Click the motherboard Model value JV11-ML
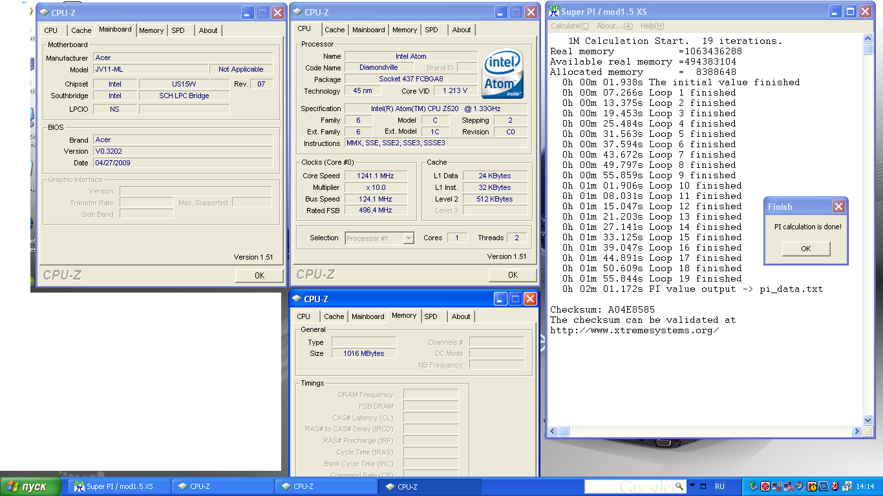Screen dimensions: 883x496 [x=150, y=69]
